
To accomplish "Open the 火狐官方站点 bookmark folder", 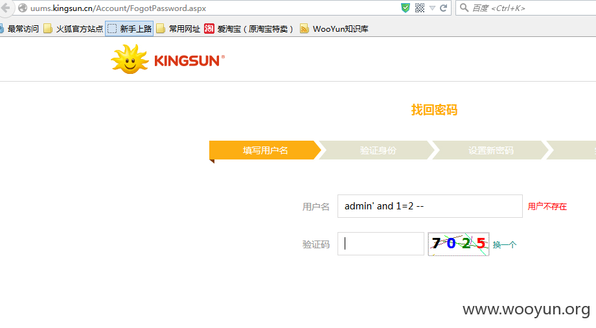I will click(73, 29).
